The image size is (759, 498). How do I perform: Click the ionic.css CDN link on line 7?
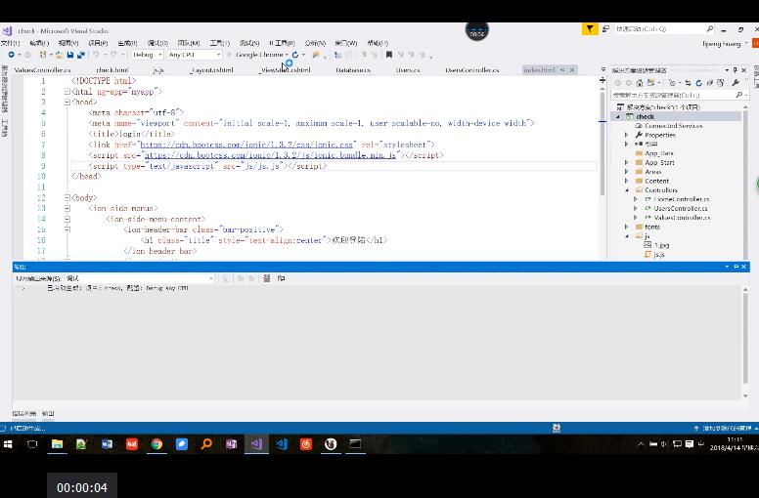[x=246, y=145]
